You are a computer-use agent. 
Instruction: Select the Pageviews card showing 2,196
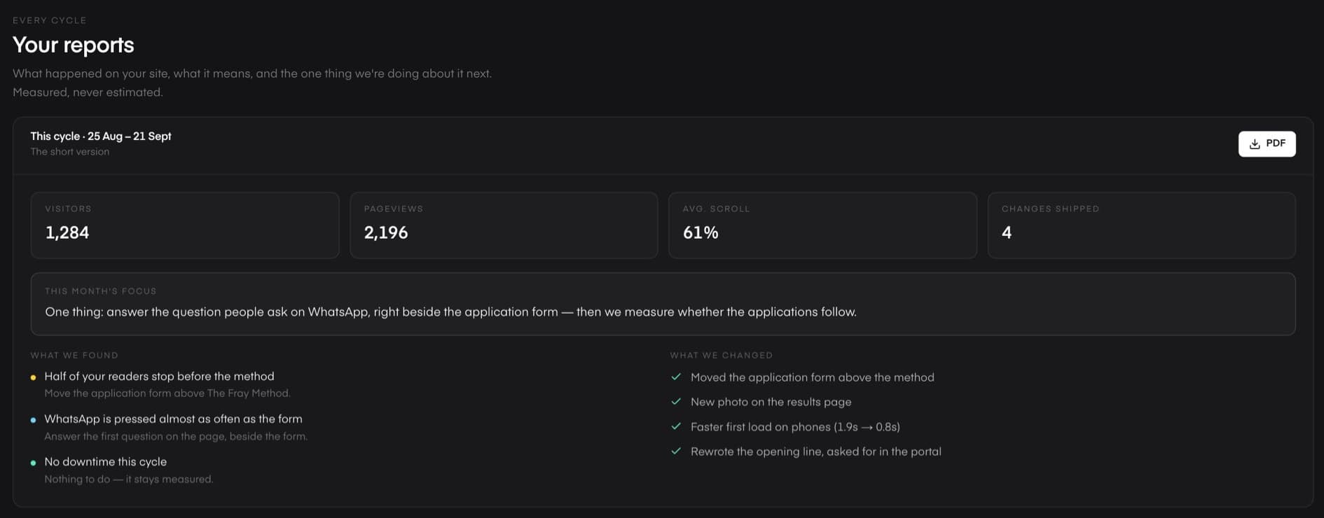click(504, 225)
